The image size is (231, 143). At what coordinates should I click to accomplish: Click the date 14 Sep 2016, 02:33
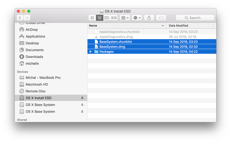click(x=183, y=46)
